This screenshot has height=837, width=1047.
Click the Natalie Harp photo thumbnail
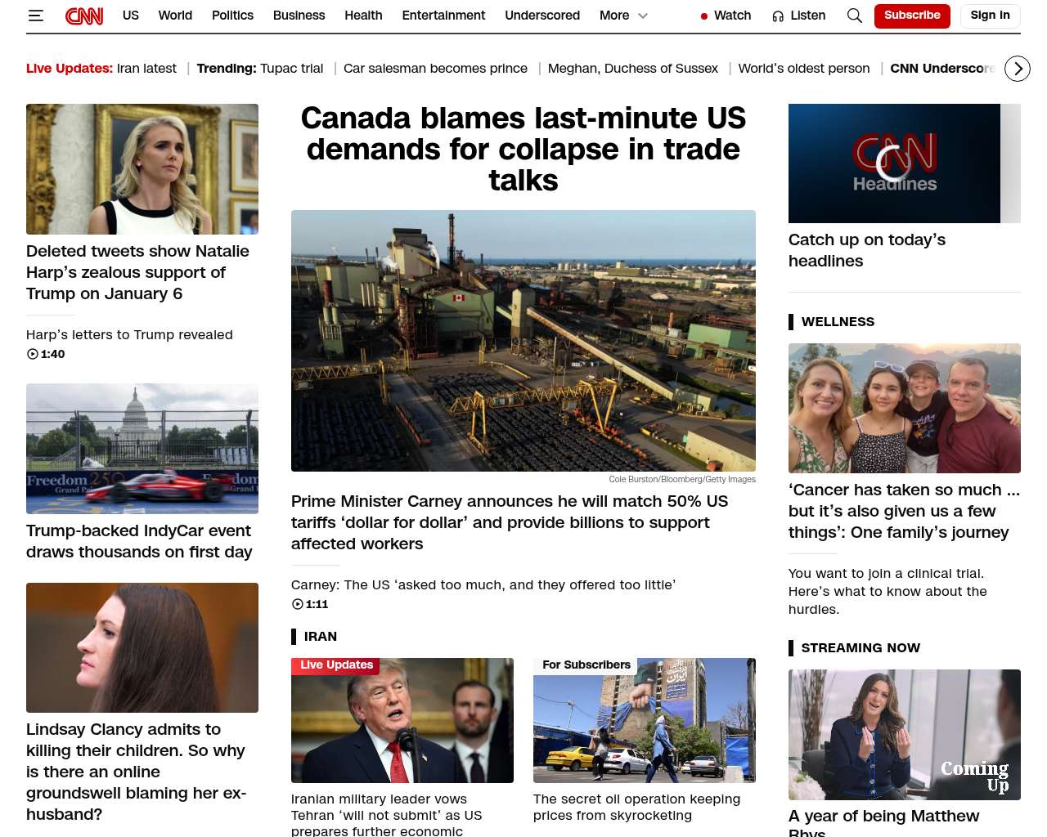[142, 169]
